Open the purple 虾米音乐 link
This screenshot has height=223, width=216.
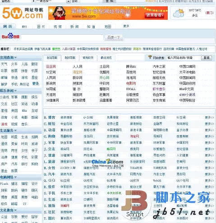coord(159,89)
